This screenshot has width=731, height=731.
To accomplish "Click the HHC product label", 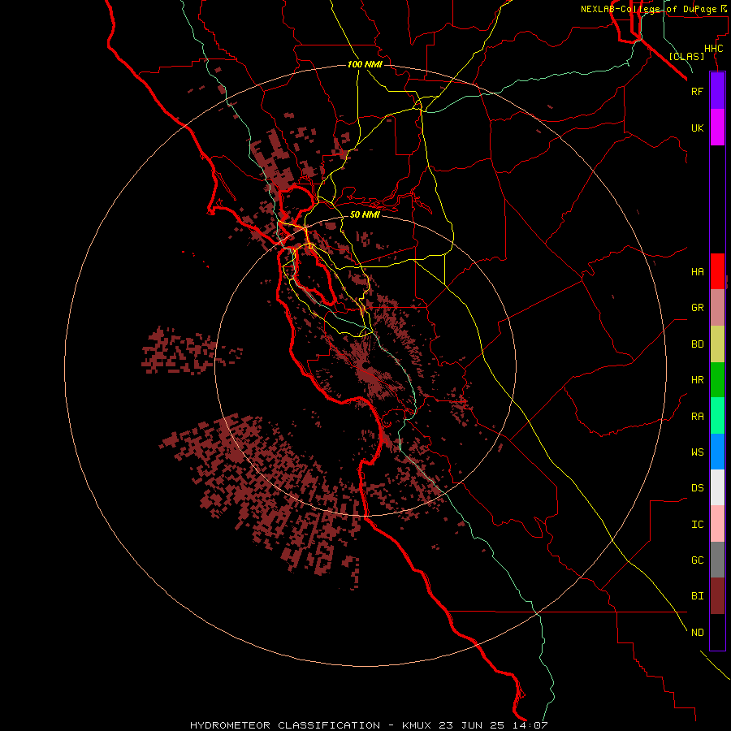I will pyautogui.click(x=713, y=49).
